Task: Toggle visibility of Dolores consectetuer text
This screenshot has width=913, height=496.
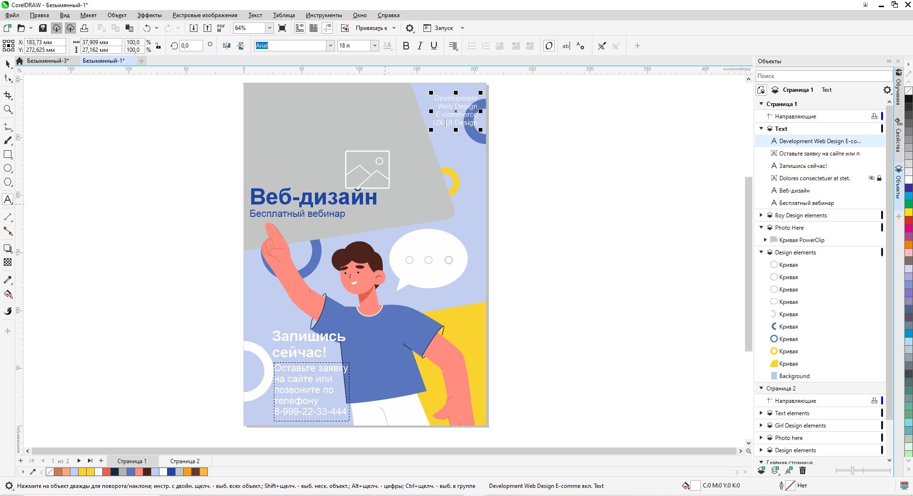Action: [871, 178]
